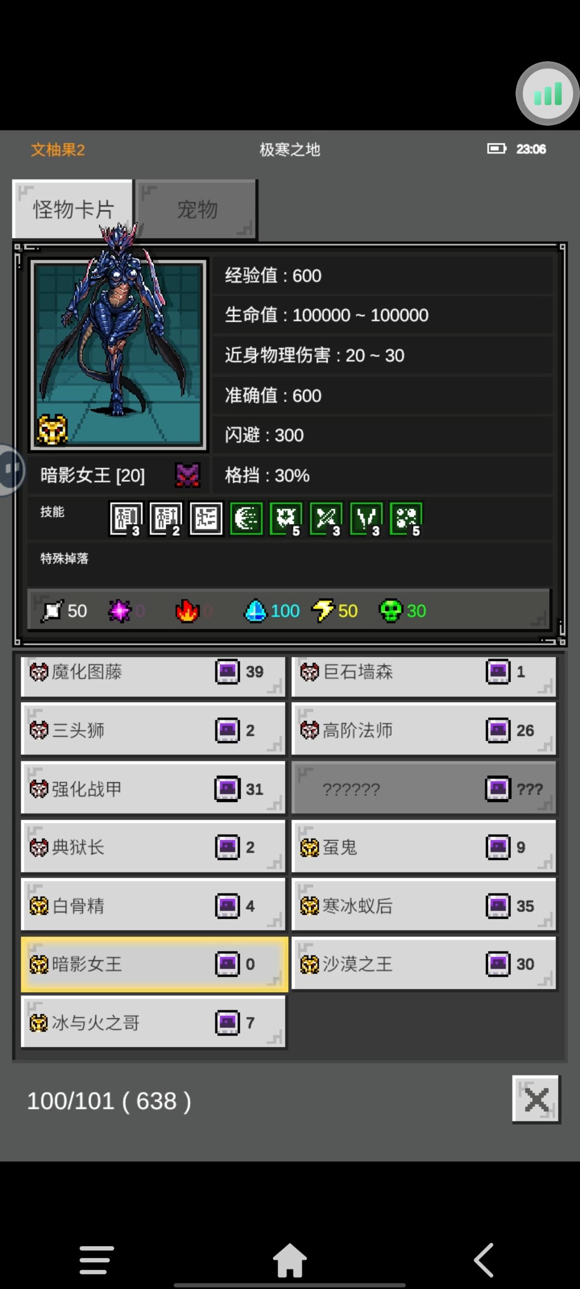
Task: Select the 寒冰蚁后 monster card
Action: click(424, 905)
